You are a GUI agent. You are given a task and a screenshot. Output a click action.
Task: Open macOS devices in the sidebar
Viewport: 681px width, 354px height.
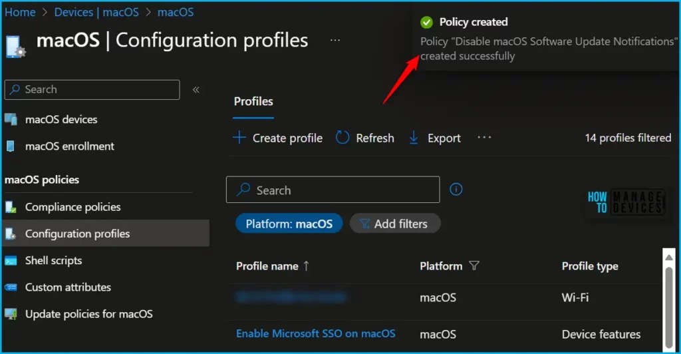61,120
